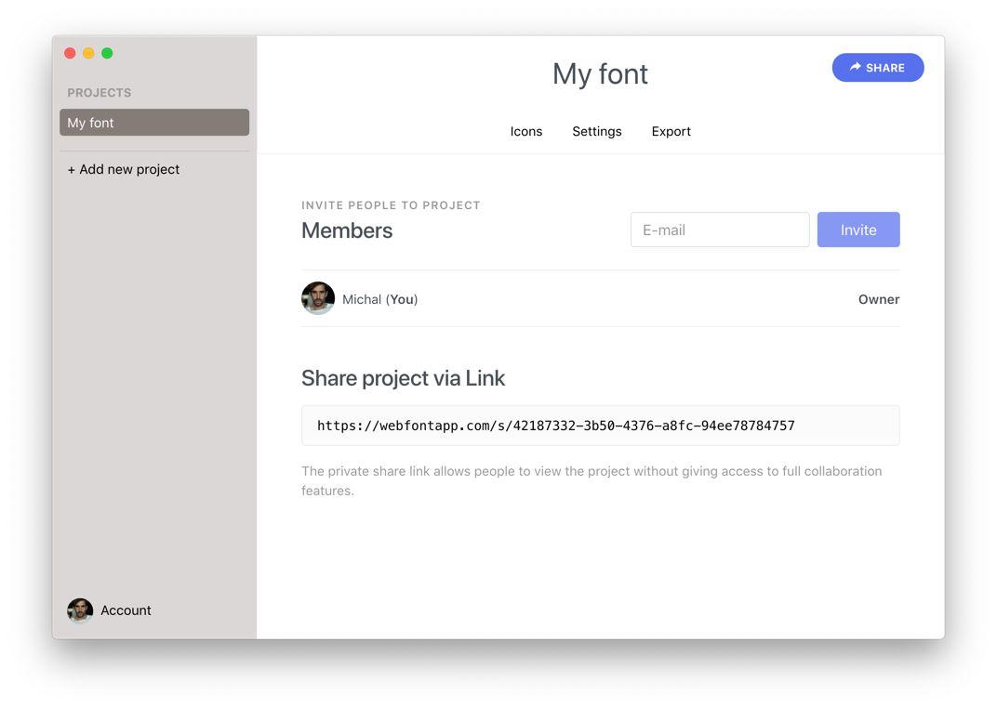Go to the Export tab
997x708 pixels.
coord(671,131)
